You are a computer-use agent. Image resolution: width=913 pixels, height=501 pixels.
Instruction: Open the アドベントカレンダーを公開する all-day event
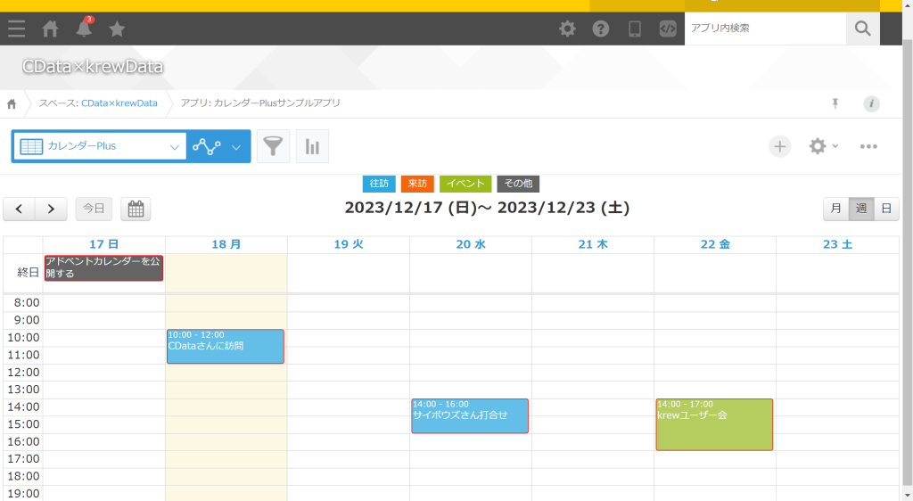pos(103,267)
